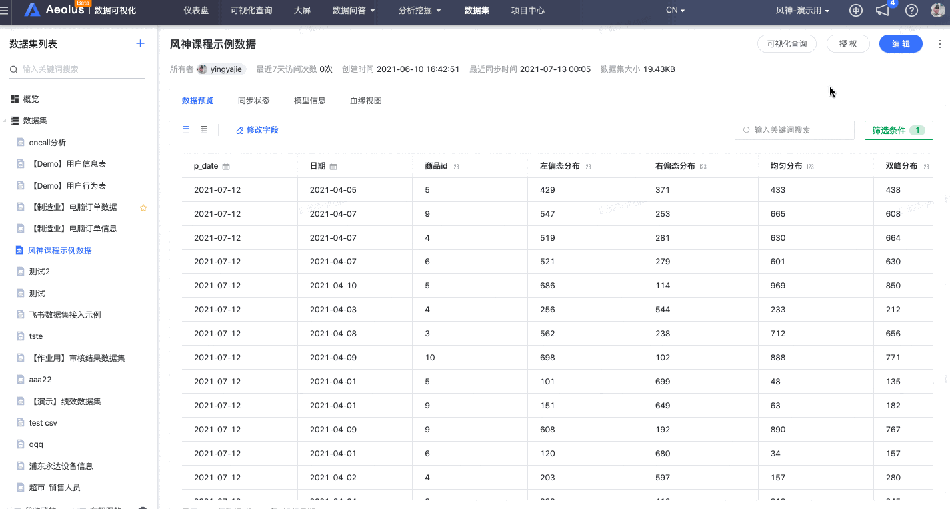Click the plus icon to add dataset
950x509 pixels.
tap(140, 44)
